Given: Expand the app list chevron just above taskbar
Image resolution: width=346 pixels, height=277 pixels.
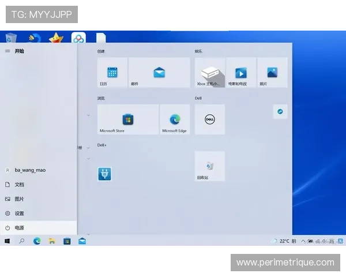Looking at the screenshot, I should tap(88, 234).
